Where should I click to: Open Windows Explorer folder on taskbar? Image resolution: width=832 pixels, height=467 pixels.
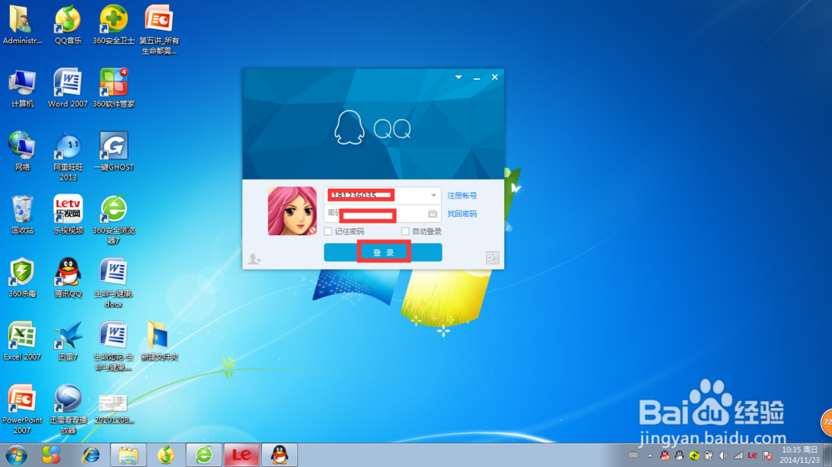click(x=128, y=455)
